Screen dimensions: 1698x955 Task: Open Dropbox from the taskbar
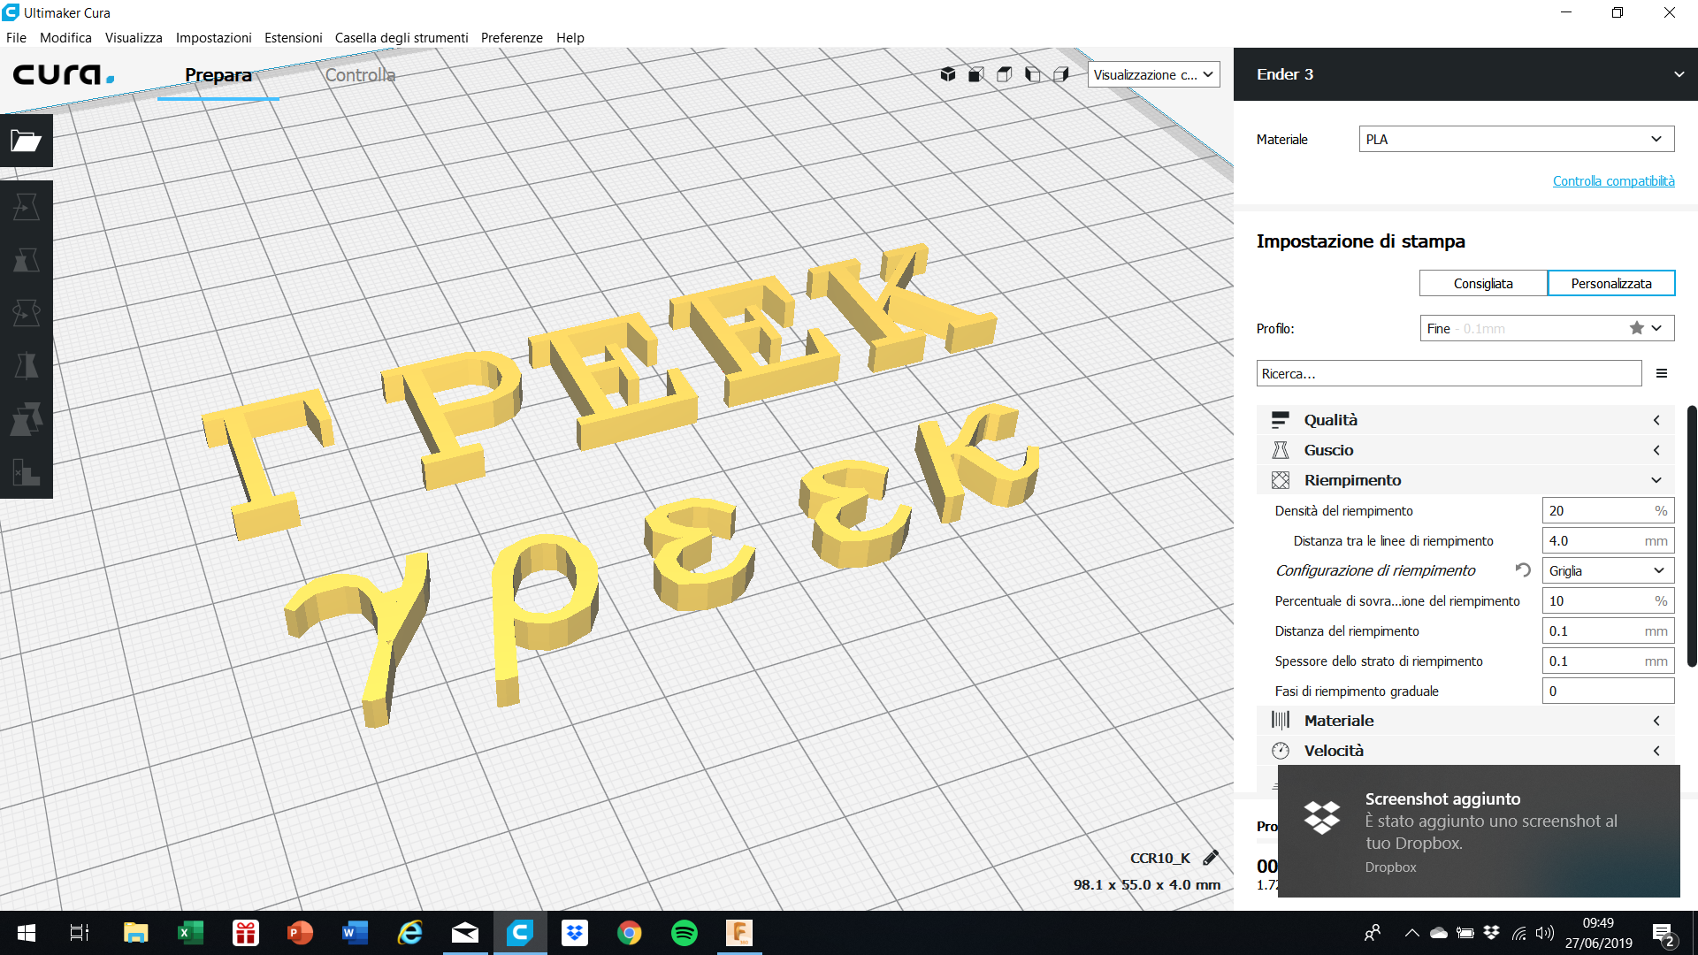(575, 933)
